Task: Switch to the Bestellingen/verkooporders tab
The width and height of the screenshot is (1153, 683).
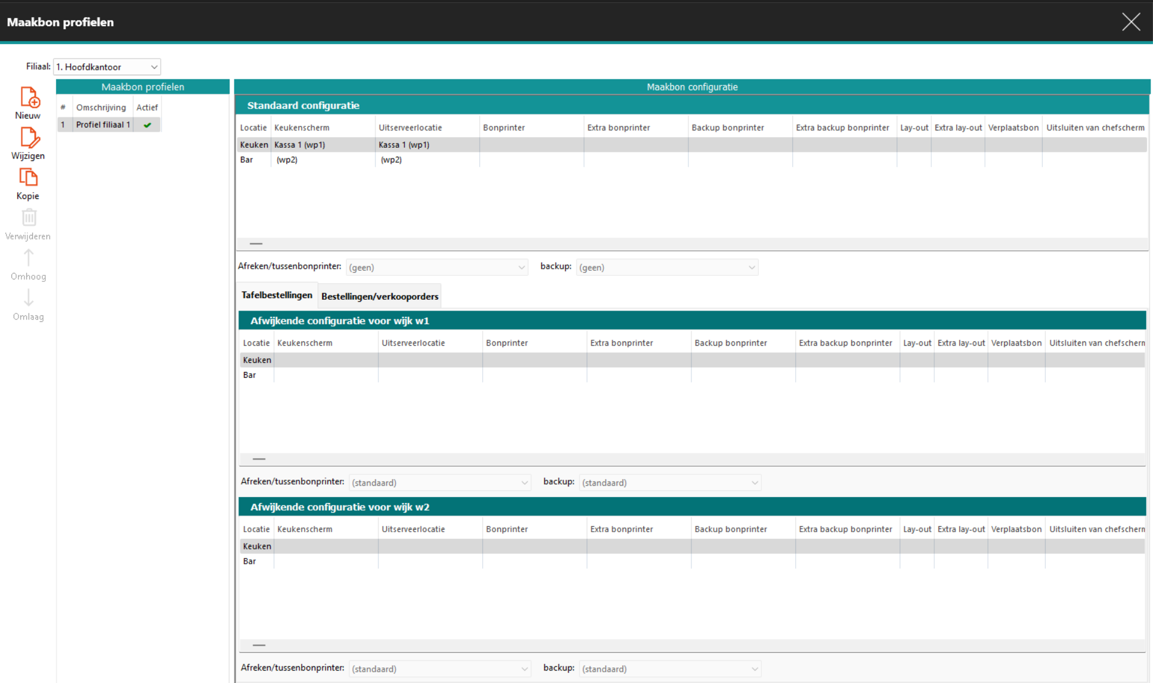Action: tap(380, 296)
